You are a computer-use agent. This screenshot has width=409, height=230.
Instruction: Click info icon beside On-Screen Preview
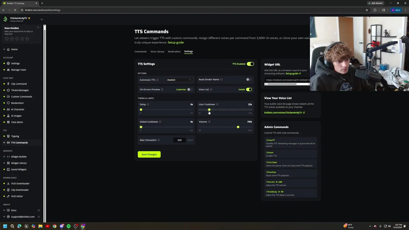click(x=162, y=89)
